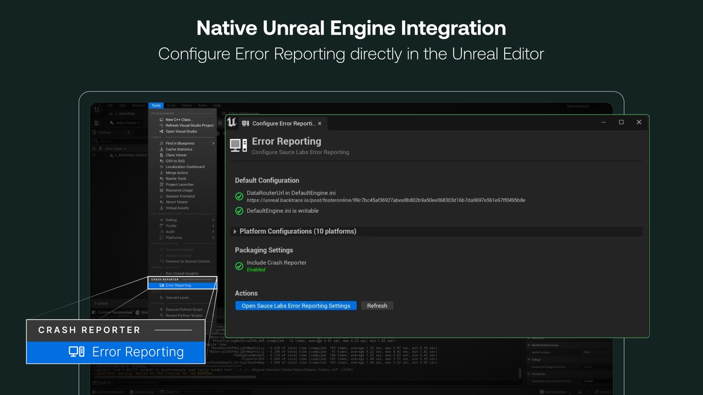This screenshot has height=395, width=703.
Task: Close the Configure Error Reporting tab
Action: (320, 123)
